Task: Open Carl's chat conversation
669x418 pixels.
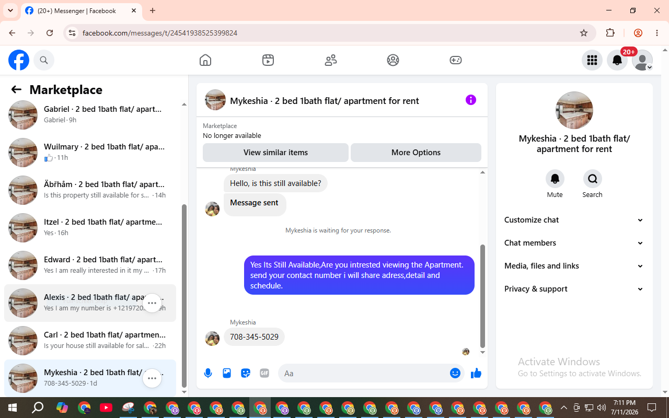Action: point(90,341)
